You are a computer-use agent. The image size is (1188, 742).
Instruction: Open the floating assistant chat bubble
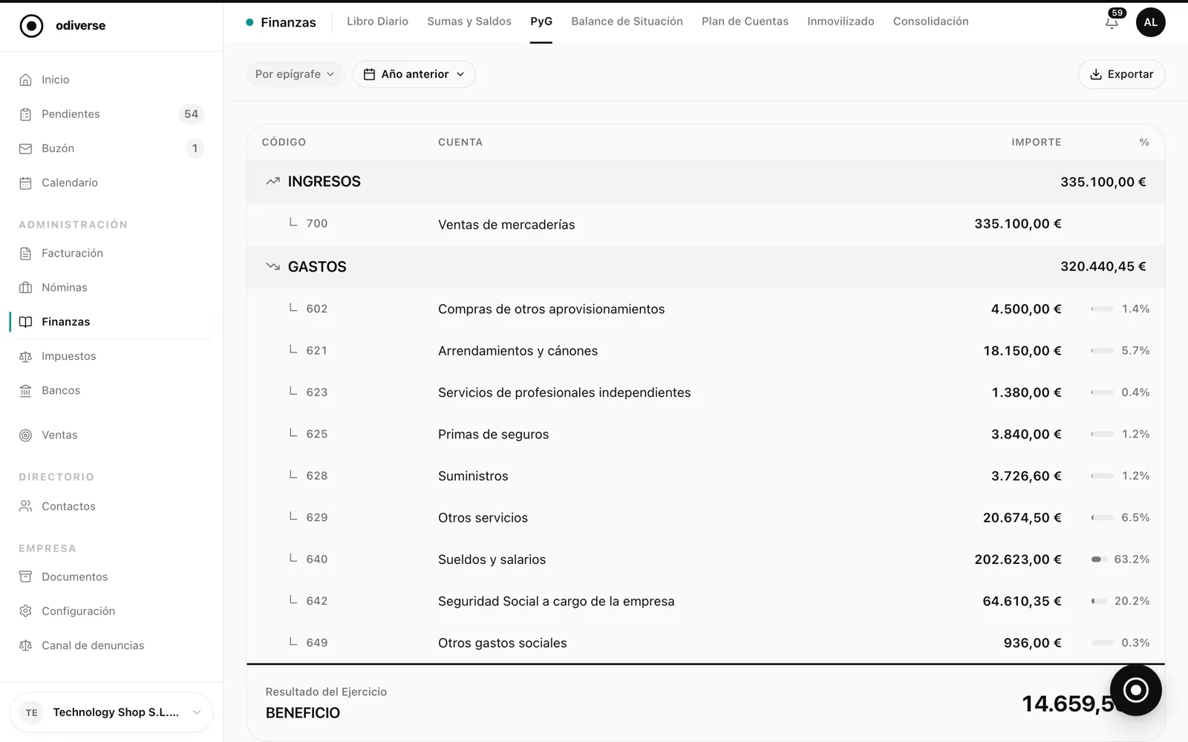click(1135, 690)
